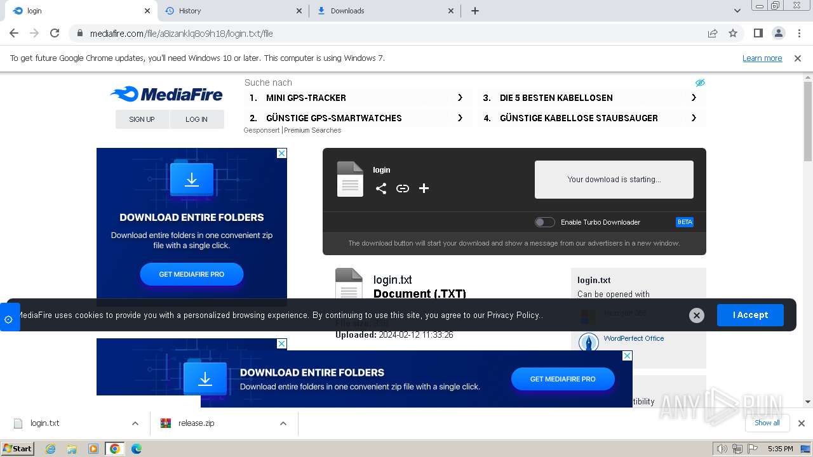
Task: Open the Chrome profile avatar
Action: click(x=778, y=33)
